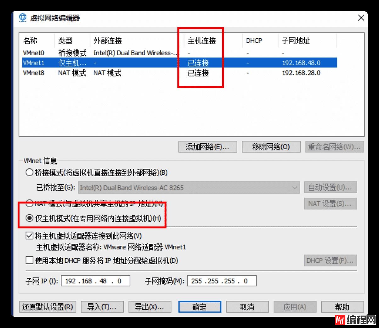Click the 帮助 button

coord(343,307)
